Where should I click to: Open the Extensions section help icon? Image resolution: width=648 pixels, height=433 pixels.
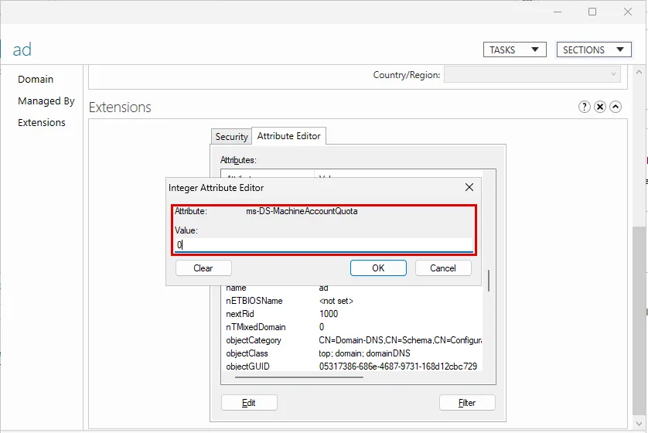(584, 107)
